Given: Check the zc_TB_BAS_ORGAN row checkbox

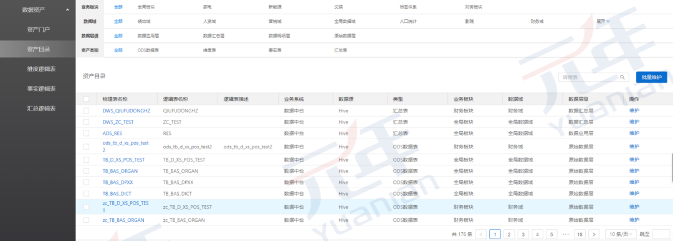Looking at the screenshot, I should [x=87, y=220].
